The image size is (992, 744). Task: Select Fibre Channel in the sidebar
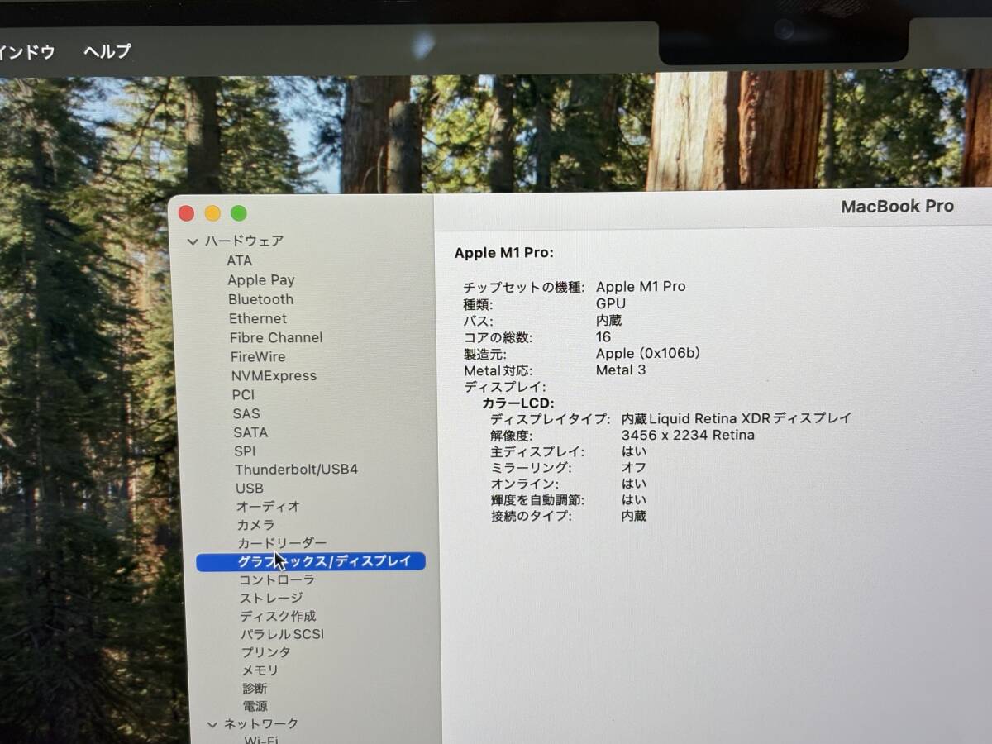click(x=276, y=337)
